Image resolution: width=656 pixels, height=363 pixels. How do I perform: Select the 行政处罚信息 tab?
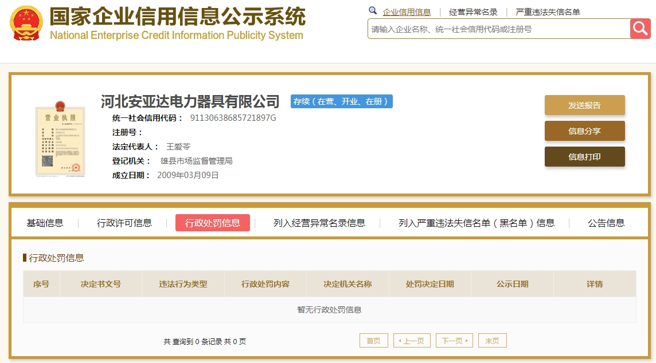click(x=213, y=223)
